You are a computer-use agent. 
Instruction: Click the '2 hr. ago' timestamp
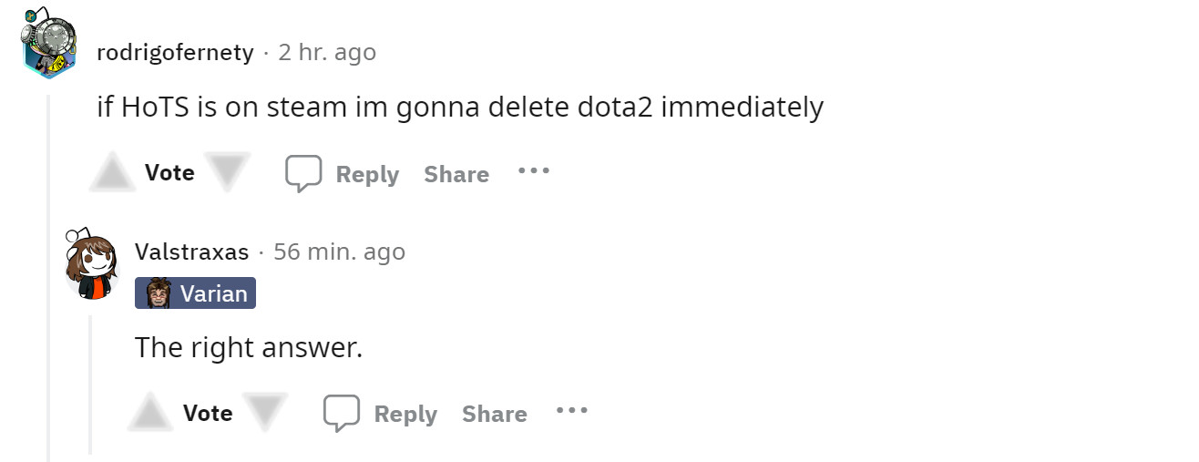pos(327,53)
